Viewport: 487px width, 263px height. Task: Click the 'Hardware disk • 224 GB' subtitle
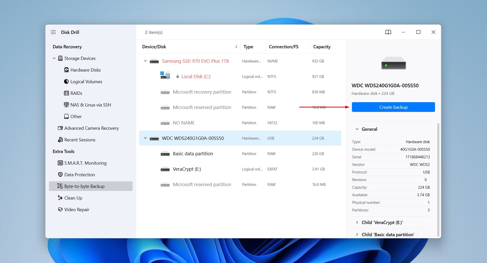pos(373,93)
